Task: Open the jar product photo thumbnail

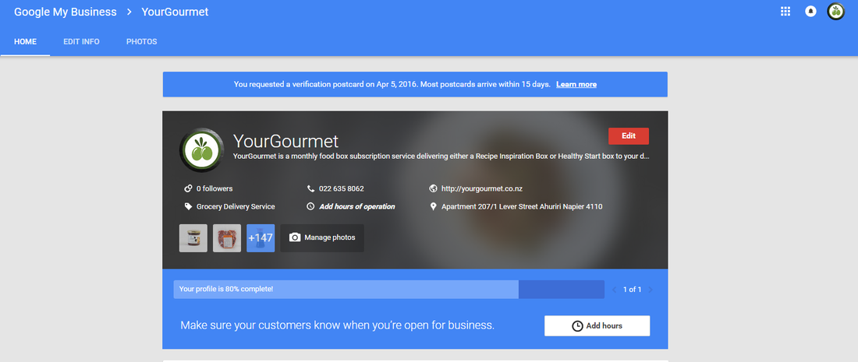Action: pyautogui.click(x=193, y=238)
